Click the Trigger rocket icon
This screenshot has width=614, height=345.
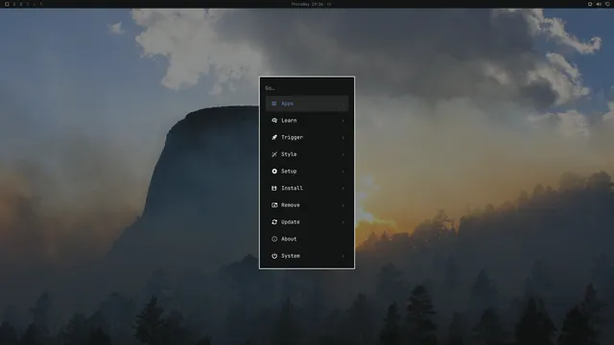click(x=274, y=137)
